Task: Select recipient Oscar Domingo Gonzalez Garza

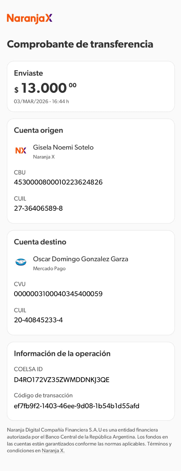Action: [81, 259]
